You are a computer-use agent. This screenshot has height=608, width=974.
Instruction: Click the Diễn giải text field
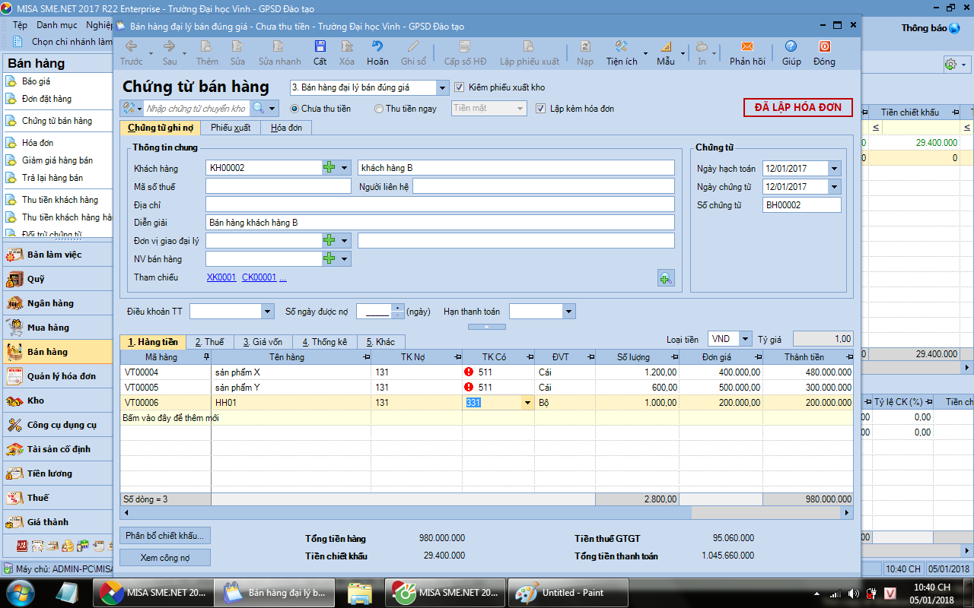(x=440, y=223)
